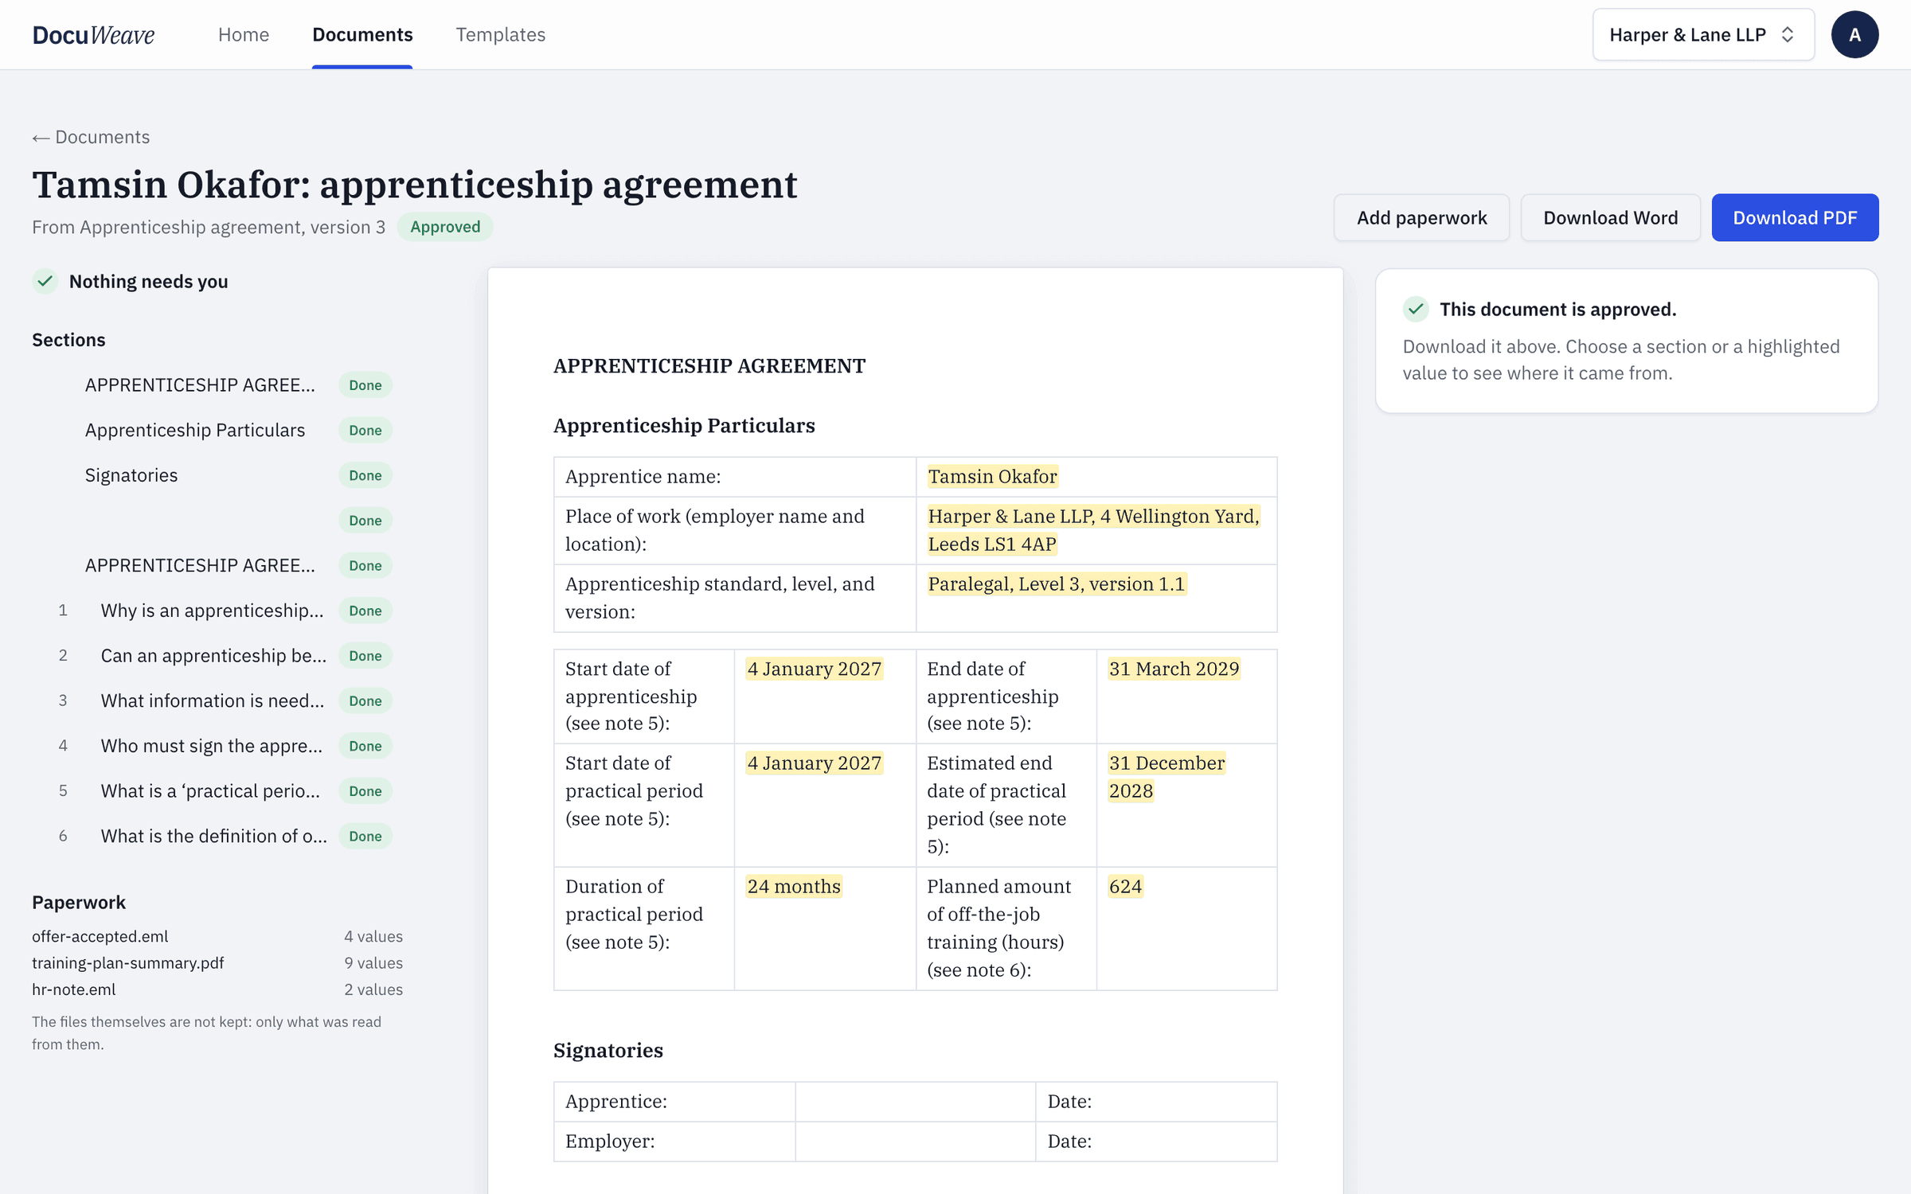
Task: Click the highlighted 31 December 2028 value
Action: point(1167,777)
